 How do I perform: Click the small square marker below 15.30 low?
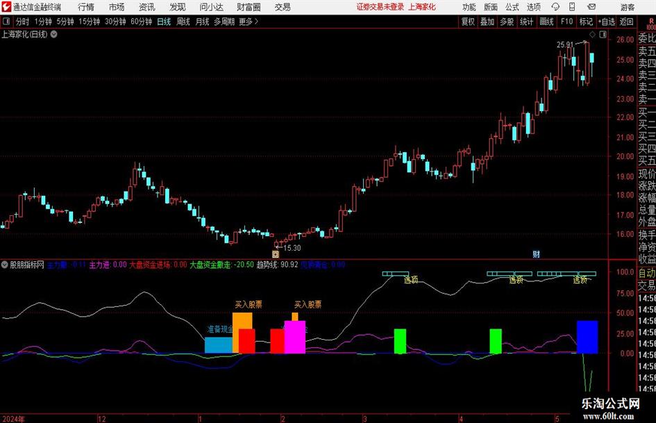coord(276,254)
